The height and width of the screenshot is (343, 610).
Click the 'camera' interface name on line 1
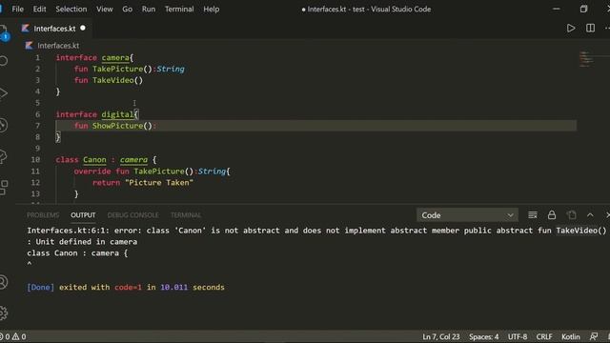(x=115, y=57)
